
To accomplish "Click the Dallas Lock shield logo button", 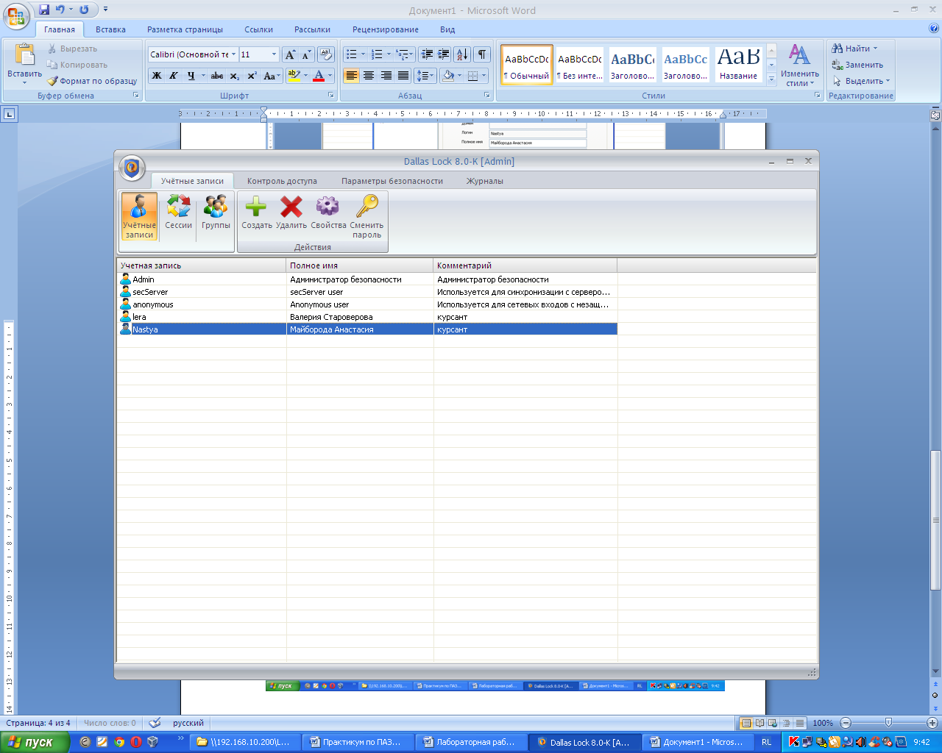I will pos(132,168).
